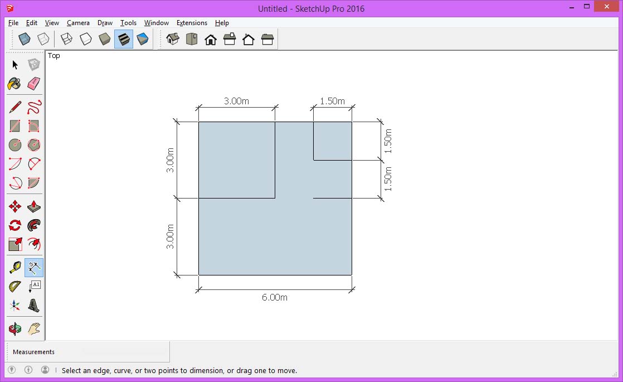Select the Rectangle drawing tool

pyautogui.click(x=14, y=125)
